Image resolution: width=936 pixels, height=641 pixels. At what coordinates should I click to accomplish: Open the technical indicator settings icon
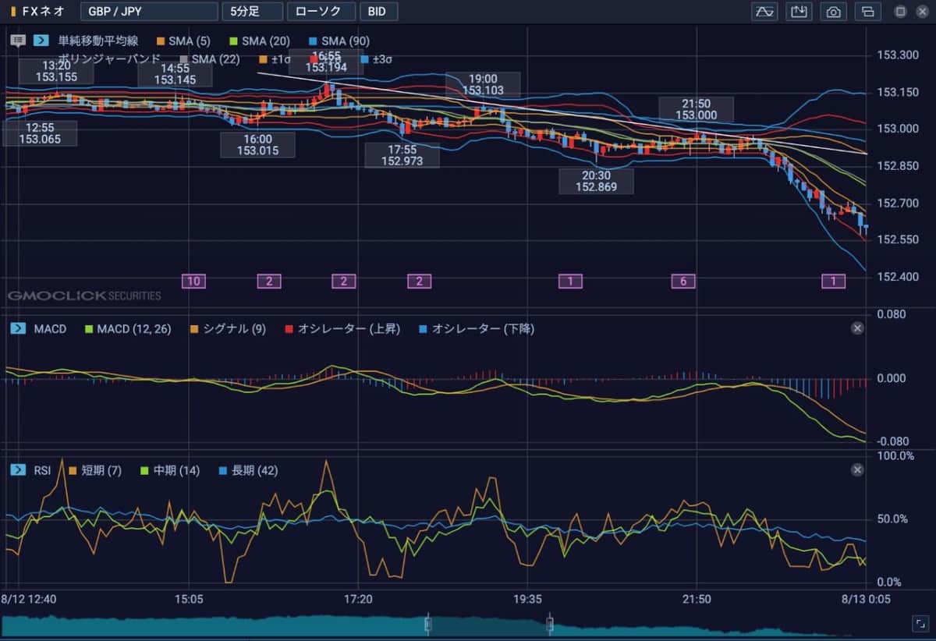pyautogui.click(x=764, y=12)
